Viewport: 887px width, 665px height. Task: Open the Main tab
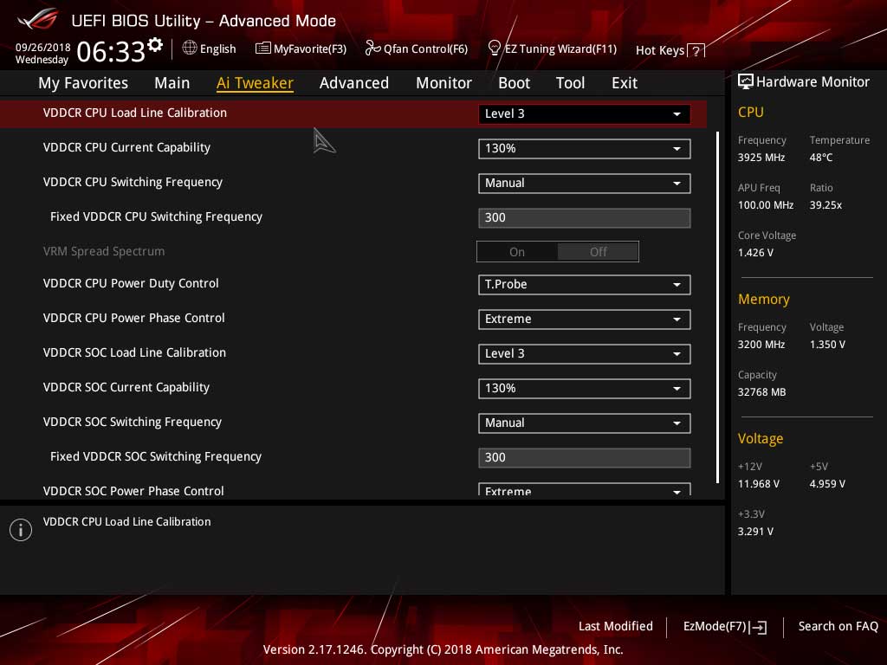coord(172,83)
